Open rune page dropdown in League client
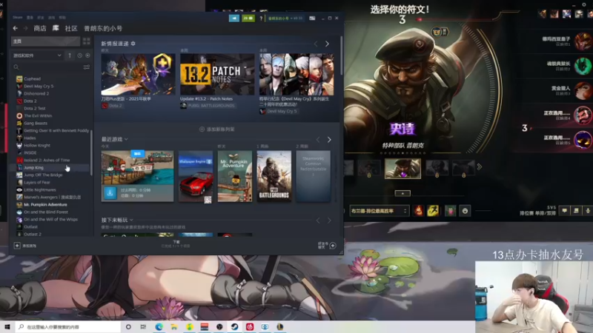This screenshot has height=333, width=593. pyautogui.click(x=380, y=211)
